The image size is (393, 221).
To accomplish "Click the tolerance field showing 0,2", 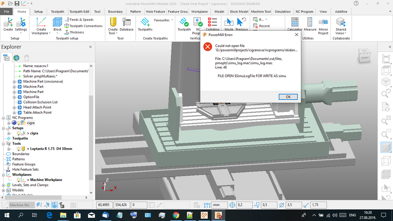I will pyautogui.click(x=244, y=205).
